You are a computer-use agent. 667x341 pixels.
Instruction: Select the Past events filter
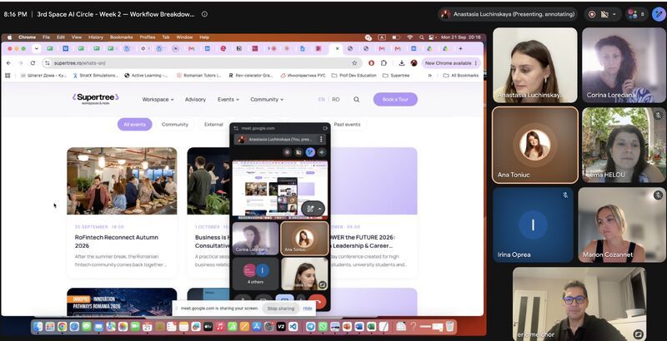[347, 124]
